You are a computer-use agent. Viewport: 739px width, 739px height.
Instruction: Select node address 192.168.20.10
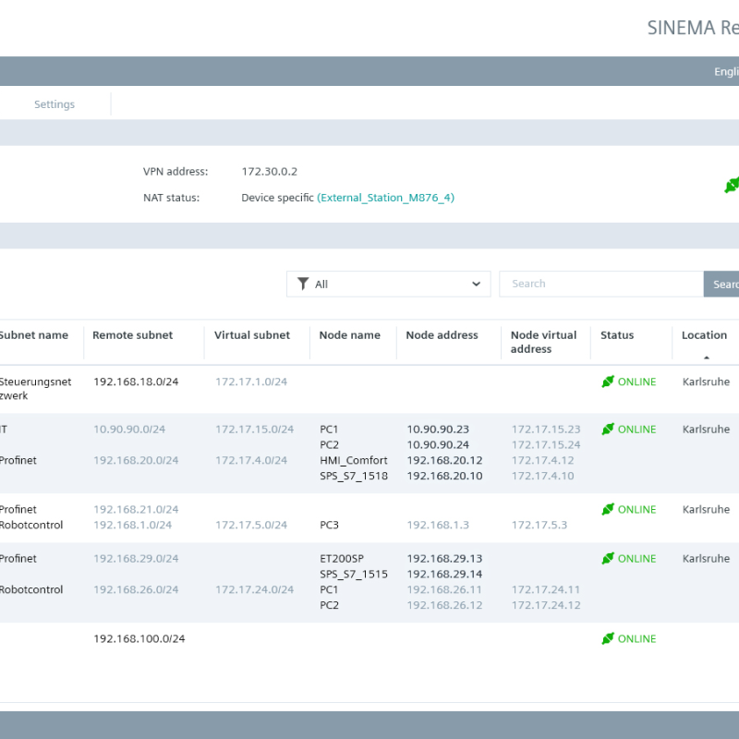click(x=444, y=476)
